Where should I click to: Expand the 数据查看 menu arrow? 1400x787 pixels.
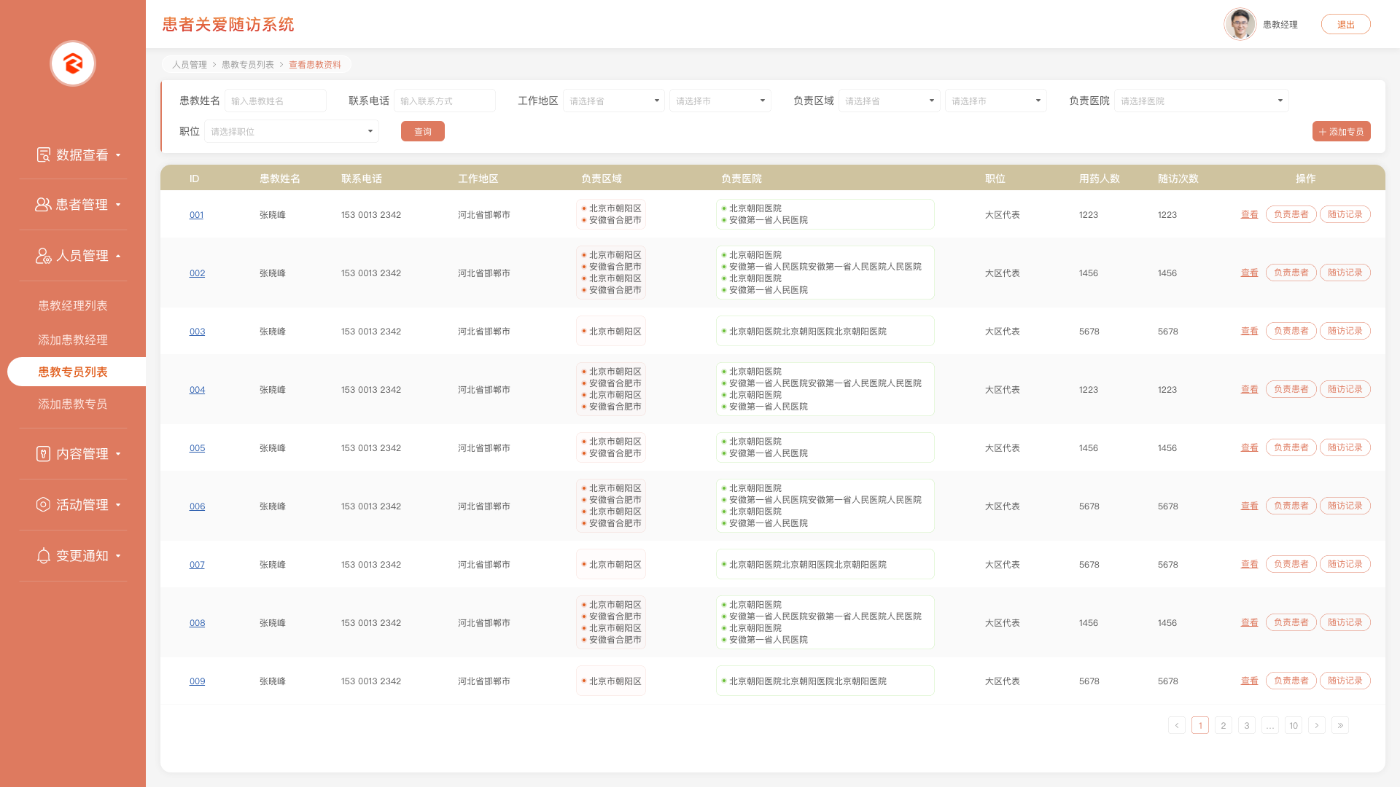(x=118, y=155)
